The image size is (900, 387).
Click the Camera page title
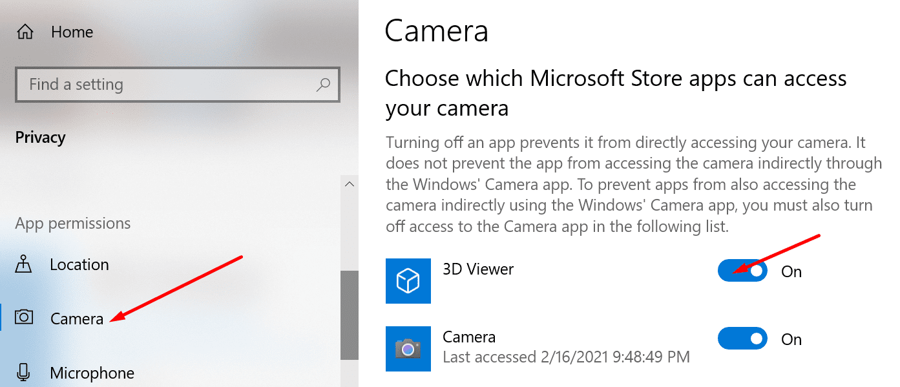pos(437,31)
